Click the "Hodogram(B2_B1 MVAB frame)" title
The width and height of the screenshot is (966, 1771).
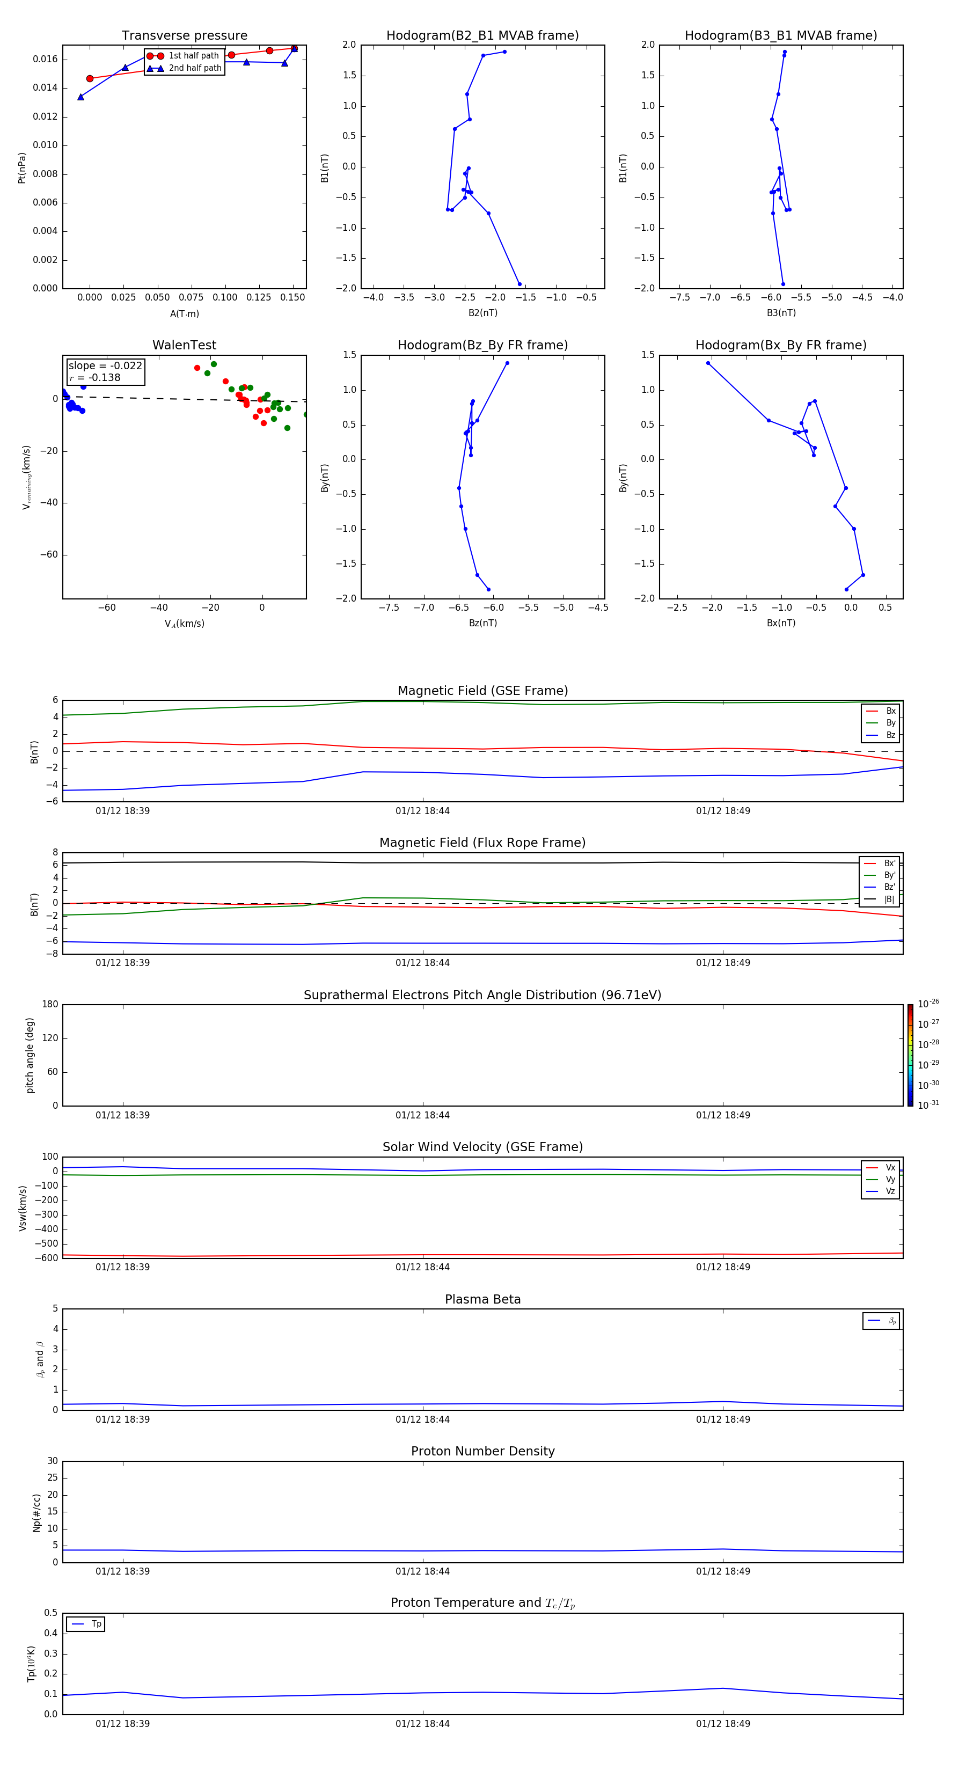click(x=482, y=36)
